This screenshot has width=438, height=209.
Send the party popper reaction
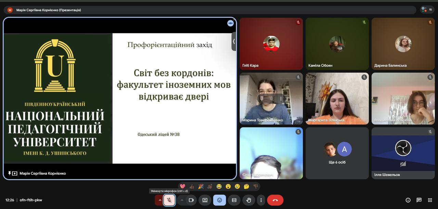pyautogui.click(x=201, y=186)
